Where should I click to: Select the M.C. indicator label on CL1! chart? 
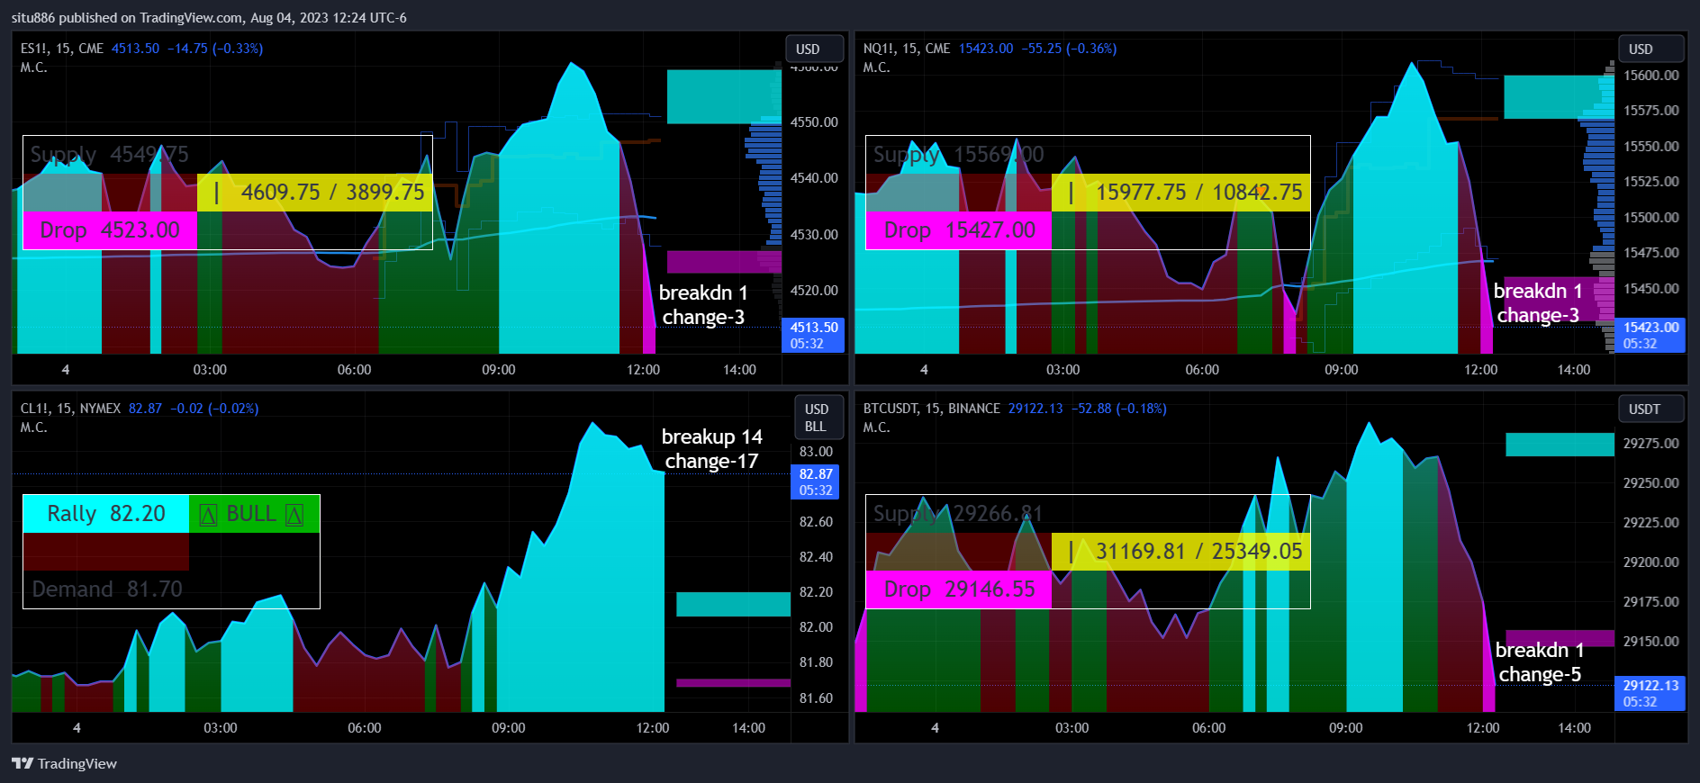click(33, 427)
